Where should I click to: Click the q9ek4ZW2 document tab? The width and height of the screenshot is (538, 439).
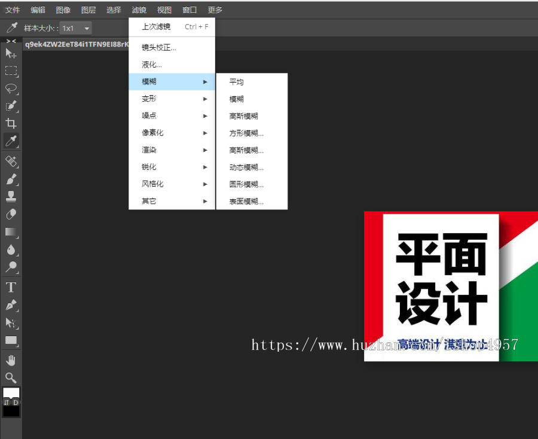[x=75, y=44]
